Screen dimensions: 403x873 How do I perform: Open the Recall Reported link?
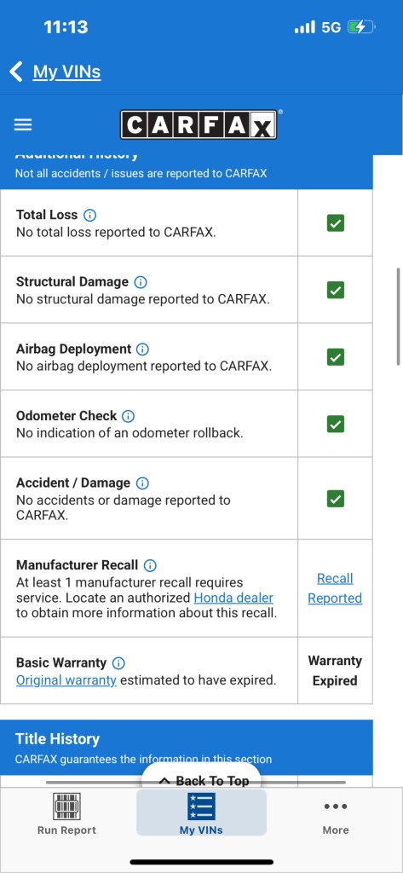pyautogui.click(x=335, y=588)
